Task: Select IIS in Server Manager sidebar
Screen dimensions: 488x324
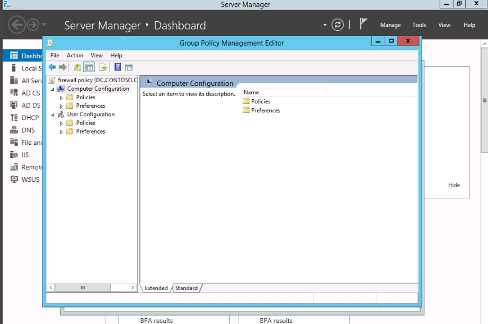Action: tap(19, 154)
